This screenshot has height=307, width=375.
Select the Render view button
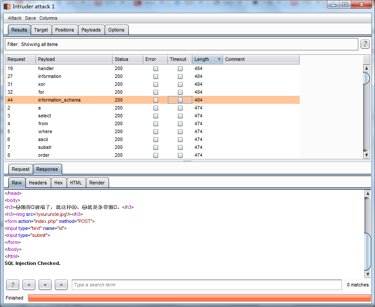pyautogui.click(x=97, y=183)
